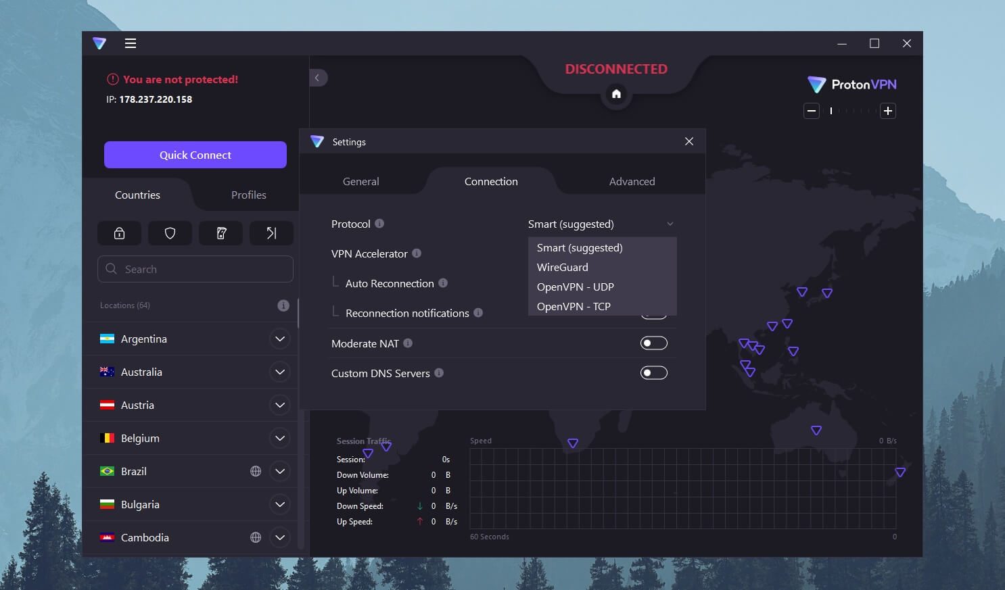Expand Brazil server list
The image size is (1005, 590).
click(x=280, y=471)
